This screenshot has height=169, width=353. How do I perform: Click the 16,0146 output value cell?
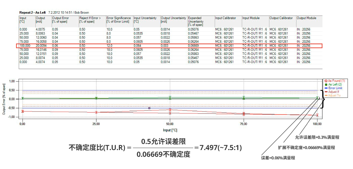[x=42, y=50]
